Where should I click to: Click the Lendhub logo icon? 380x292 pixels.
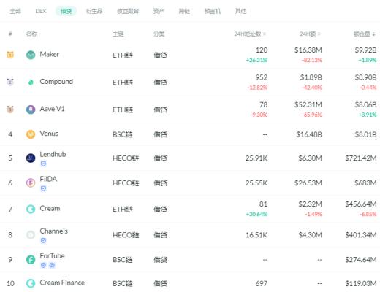[31, 158]
